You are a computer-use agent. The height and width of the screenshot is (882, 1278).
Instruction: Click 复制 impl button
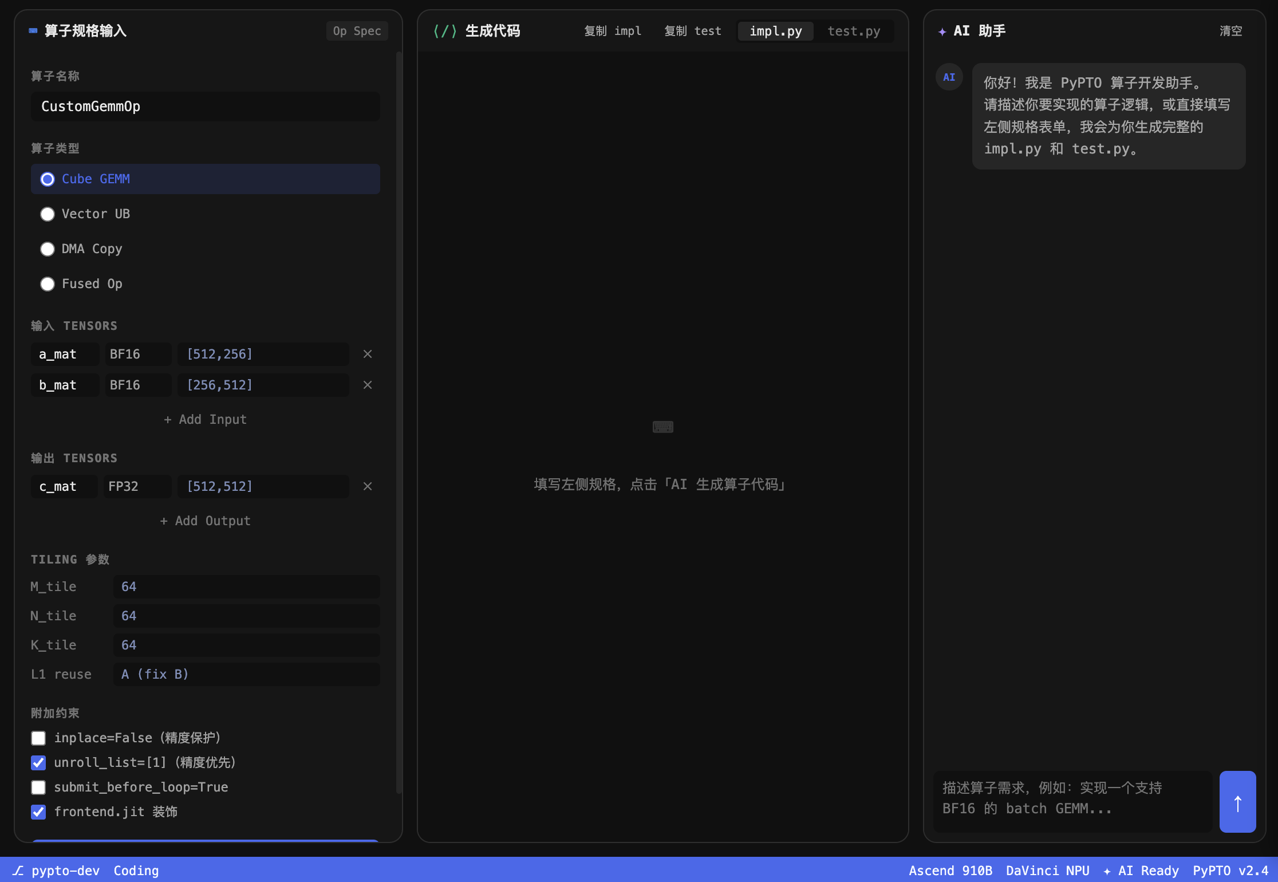tap(613, 31)
